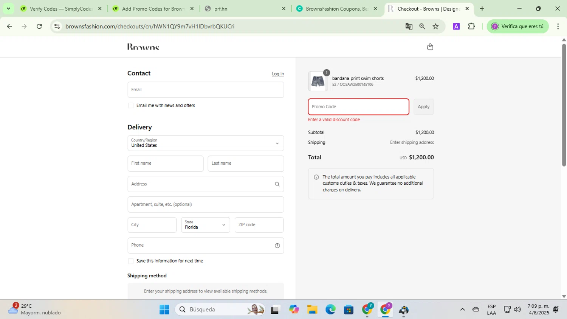Image resolution: width=567 pixels, height=319 pixels.
Task: Switch to Verify Codes SimplyCodes tab
Action: 60,9
